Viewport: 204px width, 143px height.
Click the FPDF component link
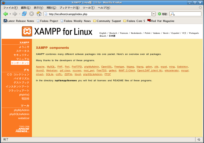pos(107,74)
